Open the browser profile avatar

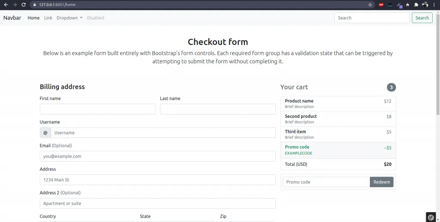tap(425, 5)
